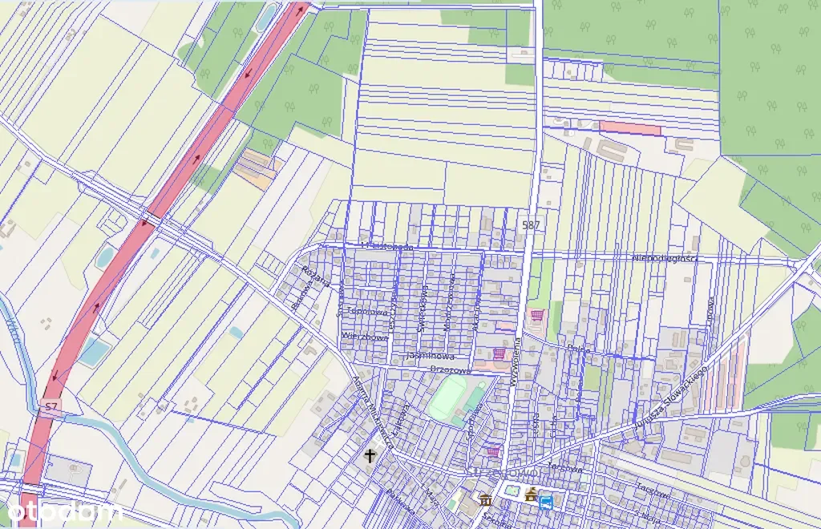This screenshot has height=529, width=821.
Task: Click the 587 road number label
Action: [x=531, y=225]
